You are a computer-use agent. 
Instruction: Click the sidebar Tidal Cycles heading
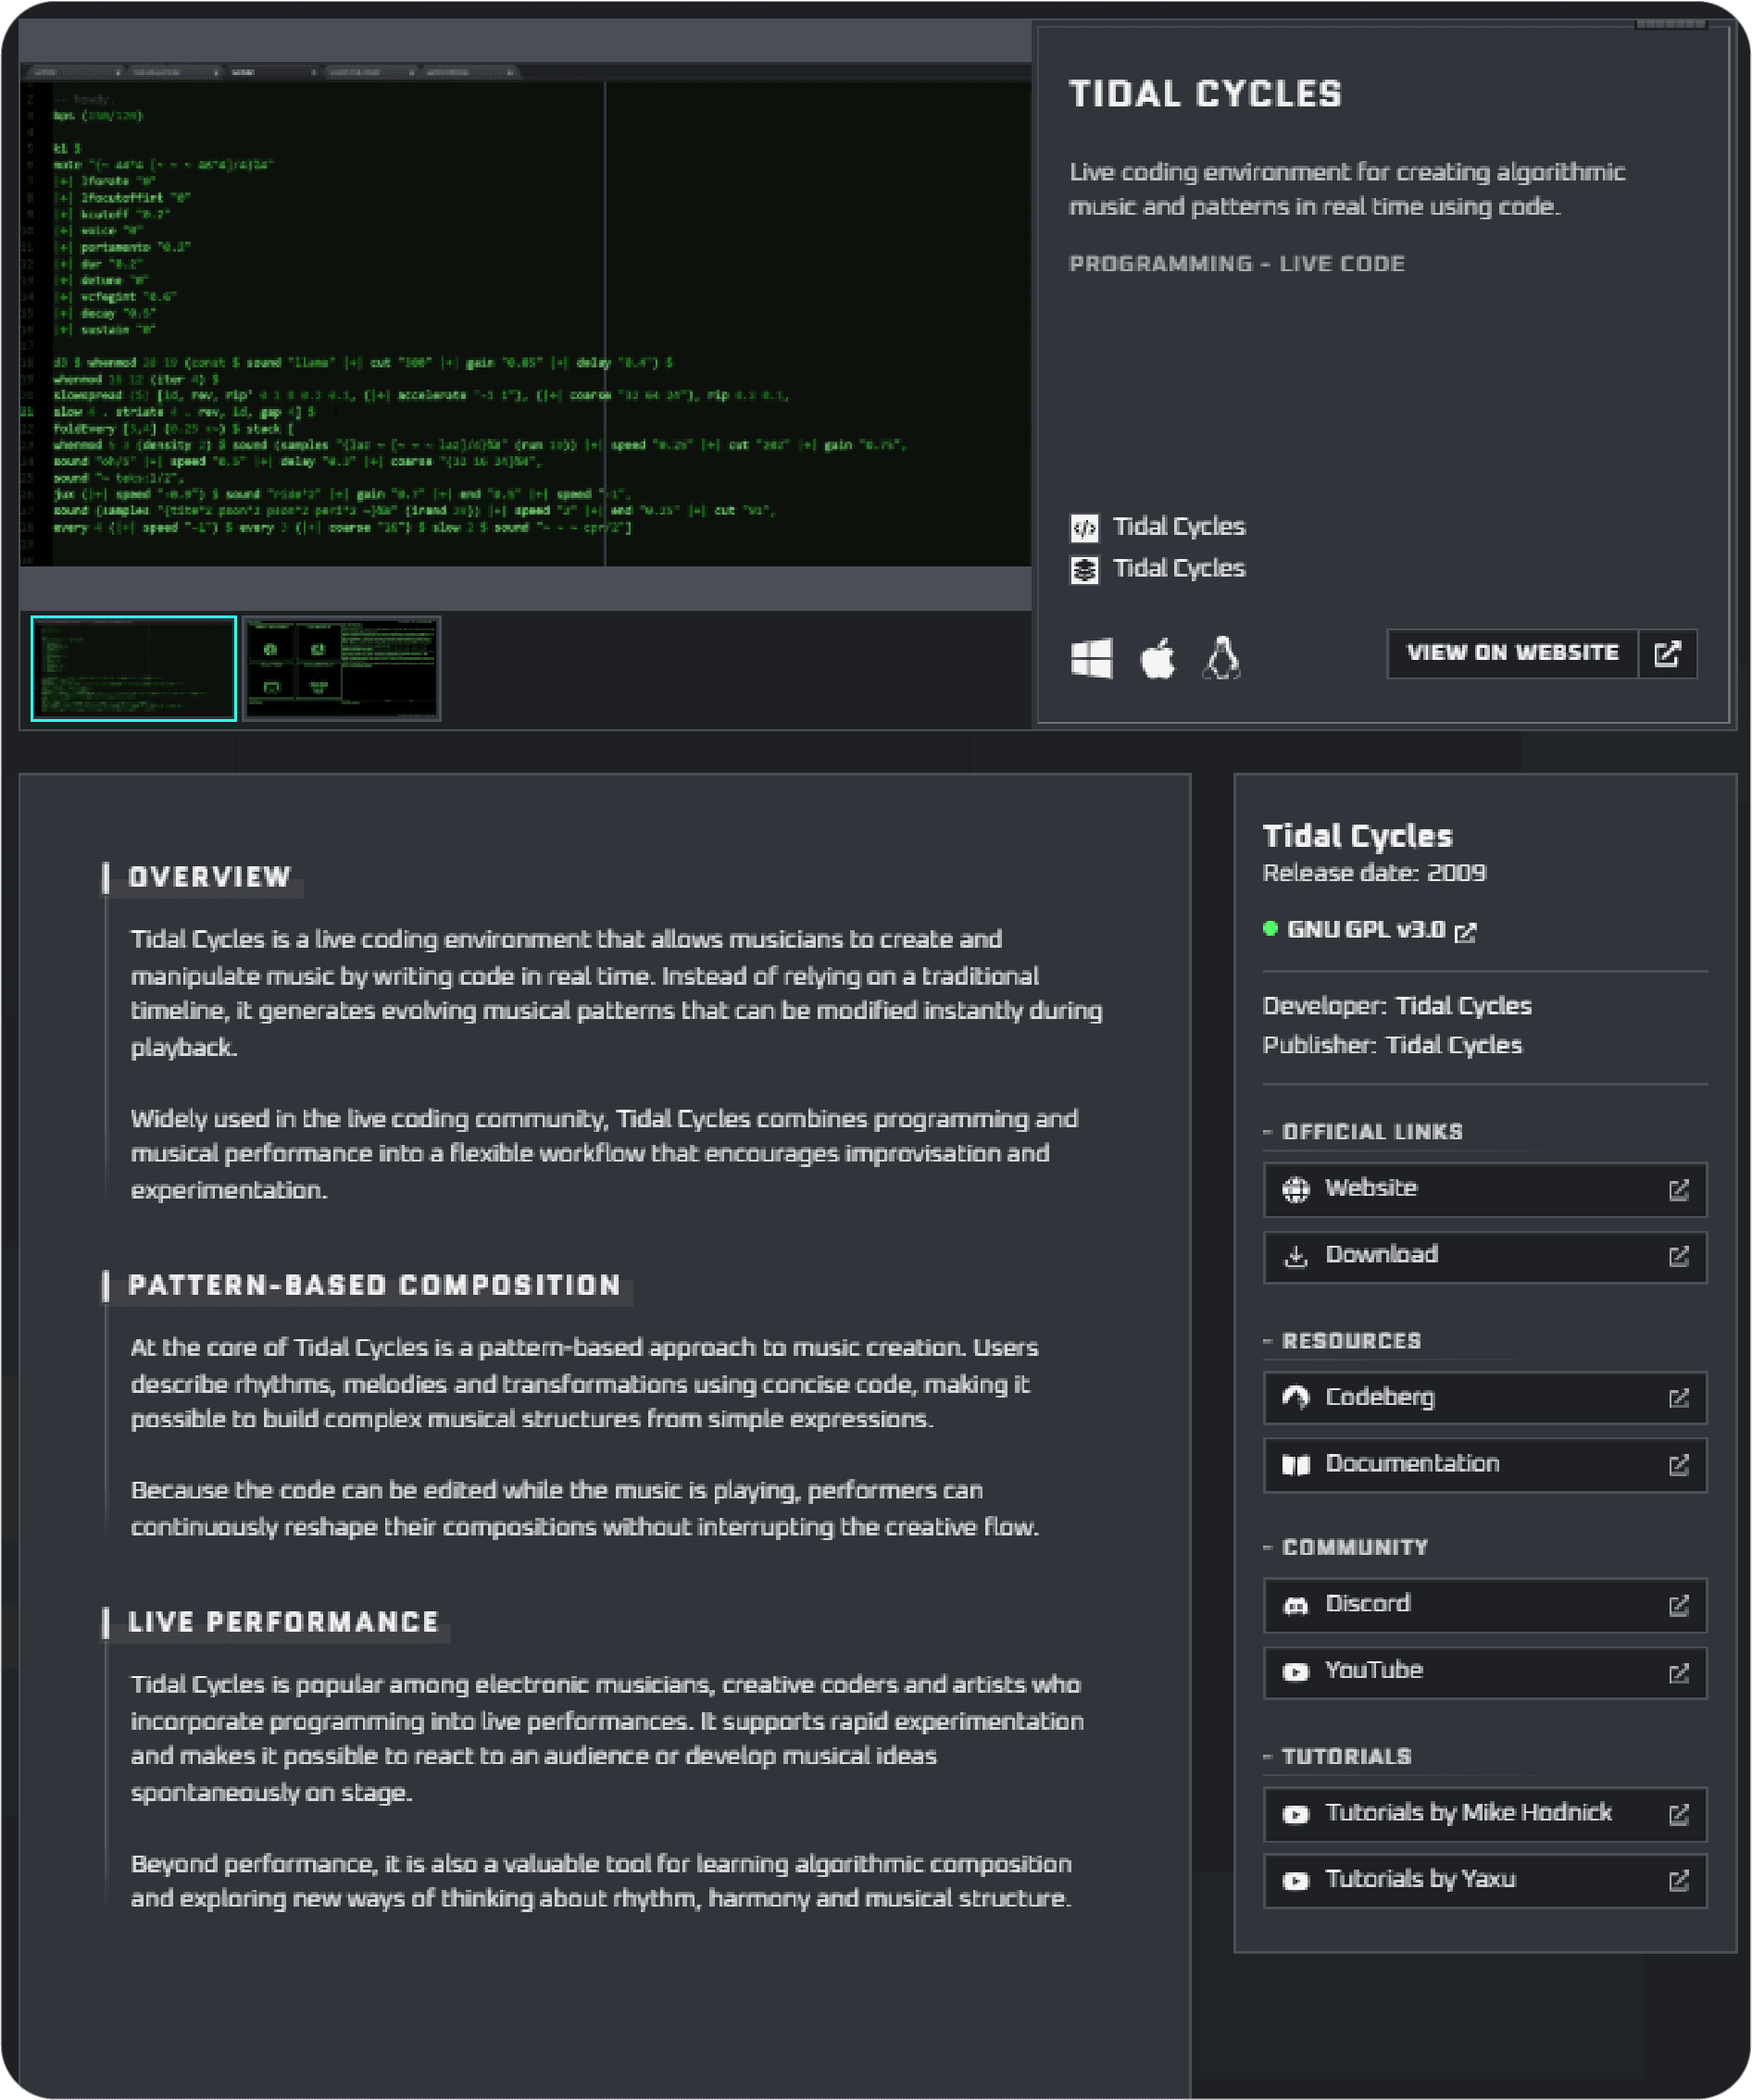(x=1357, y=836)
